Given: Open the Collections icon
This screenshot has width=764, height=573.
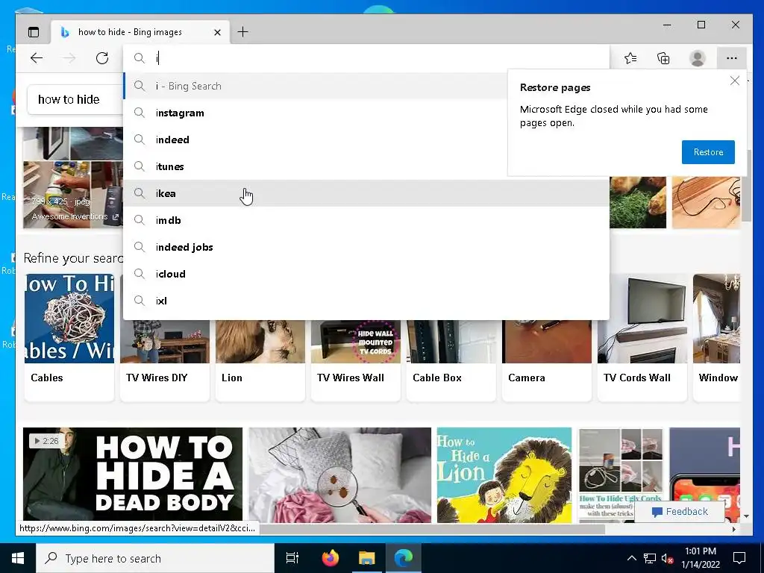Looking at the screenshot, I should (663, 58).
